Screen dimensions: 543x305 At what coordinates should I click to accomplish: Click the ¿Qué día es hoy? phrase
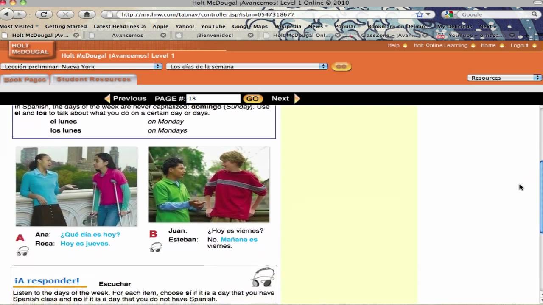click(x=90, y=235)
